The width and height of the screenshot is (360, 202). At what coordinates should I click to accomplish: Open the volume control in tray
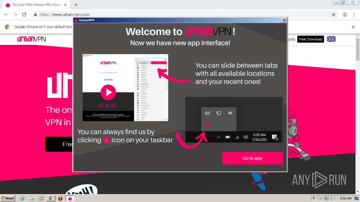click(320, 198)
